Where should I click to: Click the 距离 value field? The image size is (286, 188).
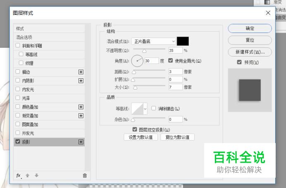pyautogui.click(x=176, y=71)
